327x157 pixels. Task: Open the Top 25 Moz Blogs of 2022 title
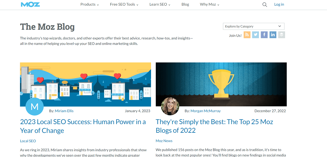(214, 126)
